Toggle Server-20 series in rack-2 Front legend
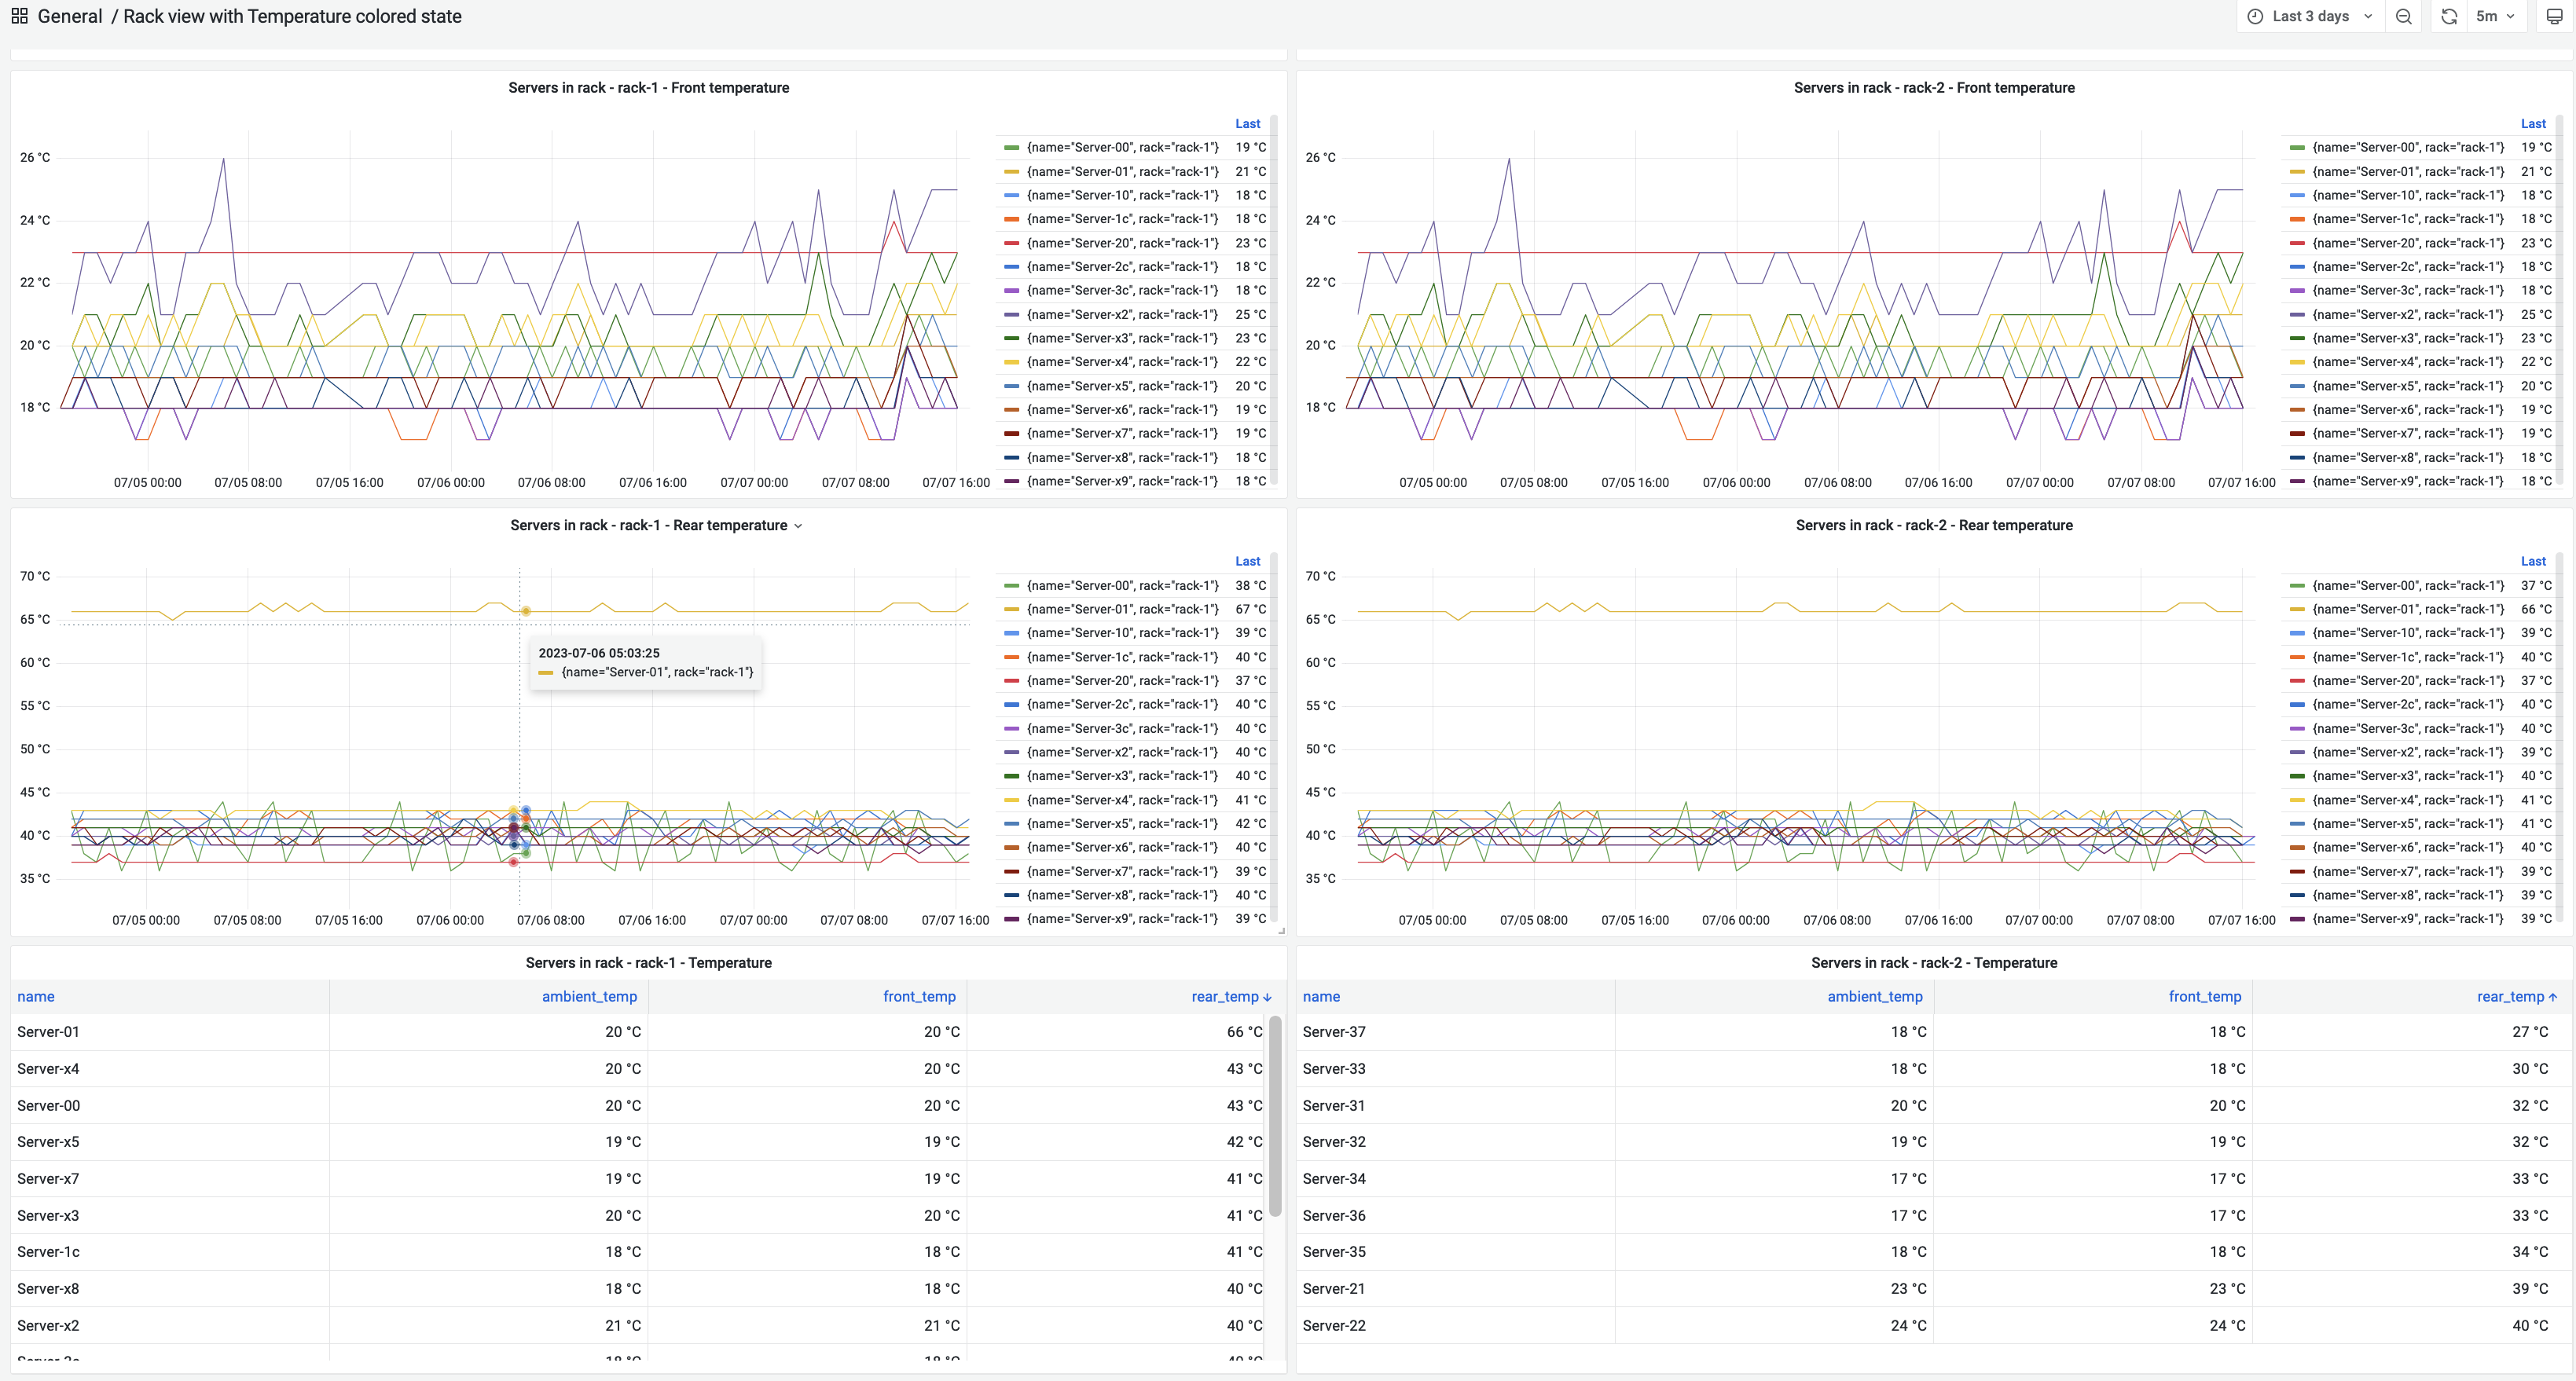Image resolution: width=2576 pixels, height=1381 pixels. pyautogui.click(x=2408, y=243)
